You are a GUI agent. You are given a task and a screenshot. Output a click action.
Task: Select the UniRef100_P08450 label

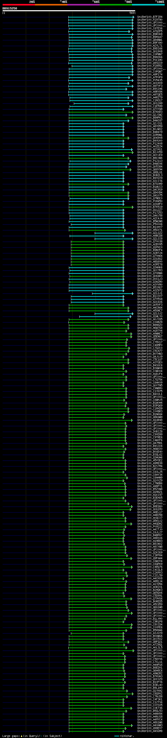coord(150,201)
